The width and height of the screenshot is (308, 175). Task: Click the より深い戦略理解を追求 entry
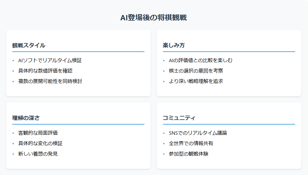point(196,81)
